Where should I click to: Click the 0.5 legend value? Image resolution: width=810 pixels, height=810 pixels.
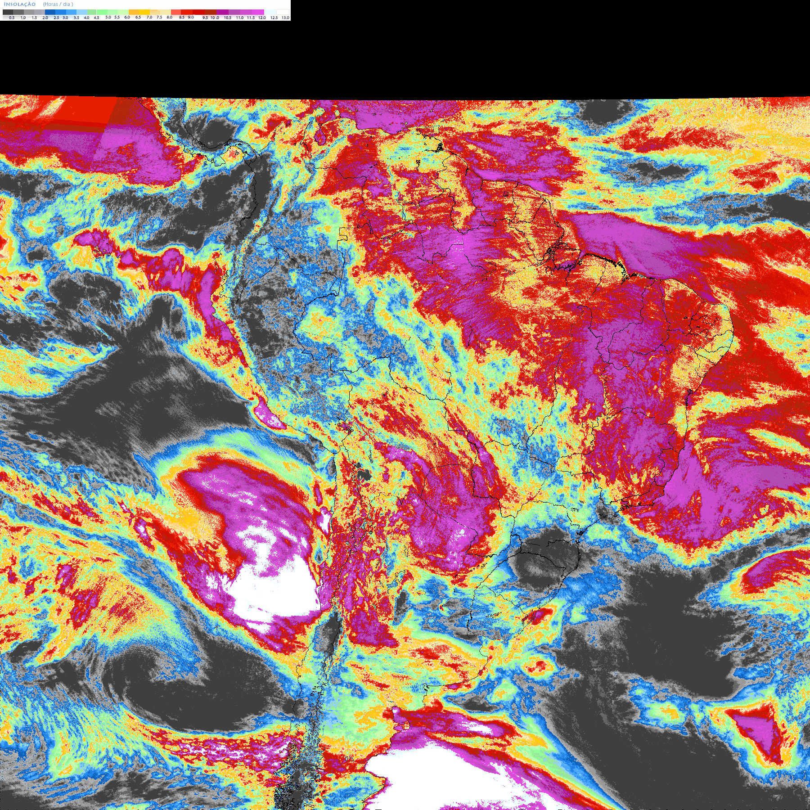pos(12,18)
